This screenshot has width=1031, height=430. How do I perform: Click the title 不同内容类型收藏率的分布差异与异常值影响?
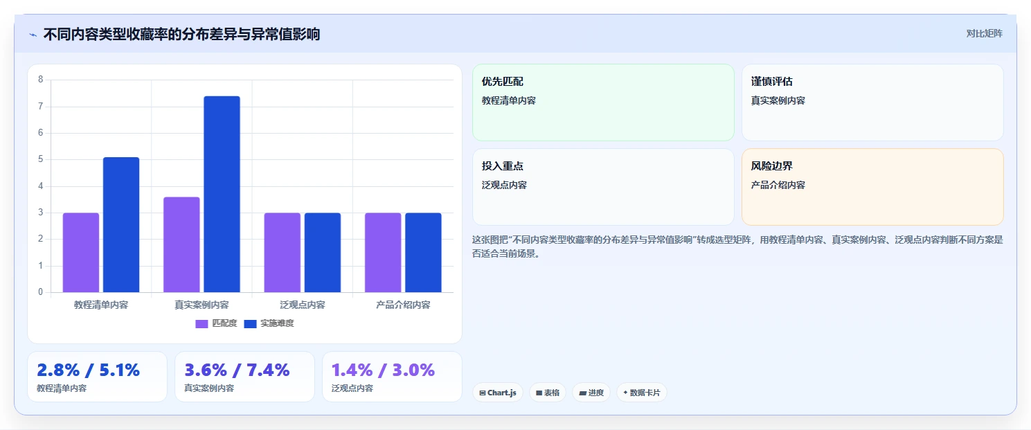181,34
